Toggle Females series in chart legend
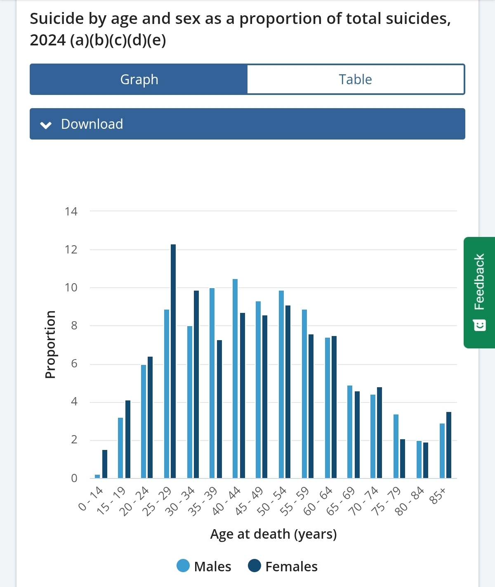Viewport: 495px width, 587px height. [x=283, y=566]
